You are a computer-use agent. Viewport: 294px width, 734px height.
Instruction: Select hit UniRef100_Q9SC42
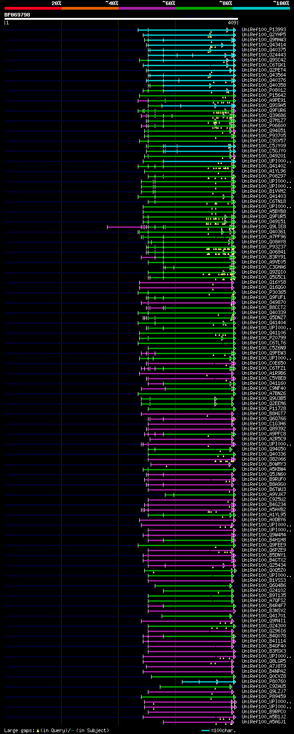click(264, 60)
